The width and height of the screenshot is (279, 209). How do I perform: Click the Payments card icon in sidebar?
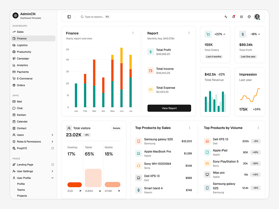pos(14,72)
